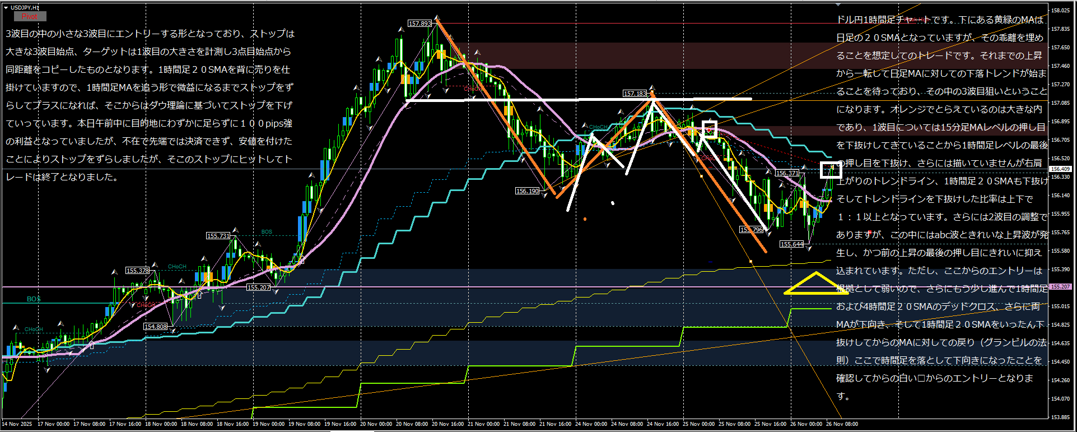1077x432 pixels.
Task: Click the red Pivot button
Action: click(x=30, y=16)
